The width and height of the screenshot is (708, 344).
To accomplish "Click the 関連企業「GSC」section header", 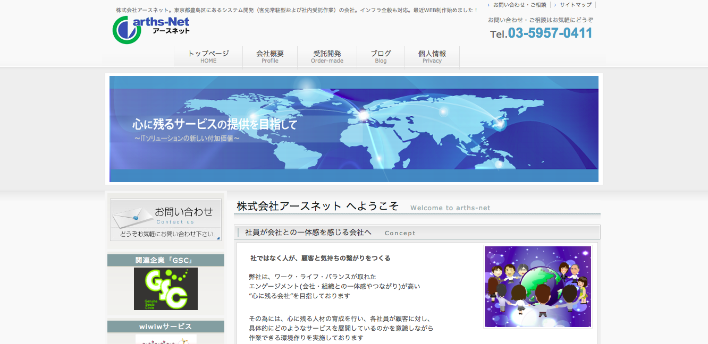I will pos(165,260).
